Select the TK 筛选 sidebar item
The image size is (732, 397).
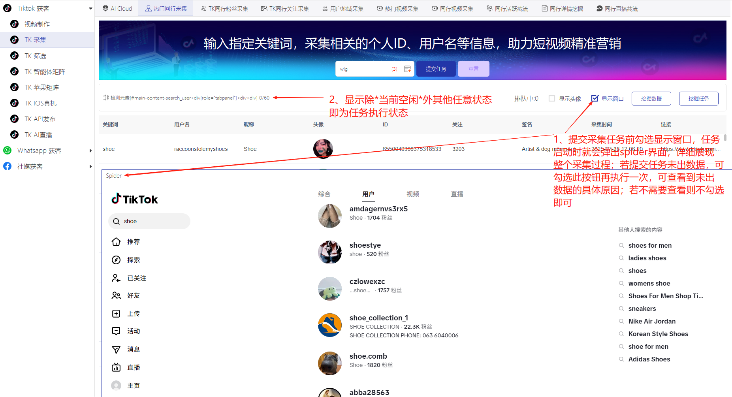[x=35, y=56]
